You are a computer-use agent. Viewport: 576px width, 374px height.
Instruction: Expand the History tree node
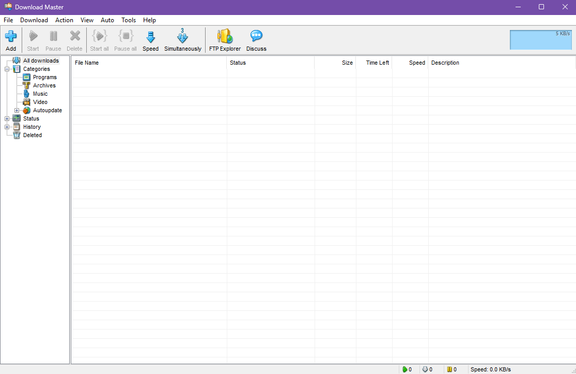(x=7, y=127)
